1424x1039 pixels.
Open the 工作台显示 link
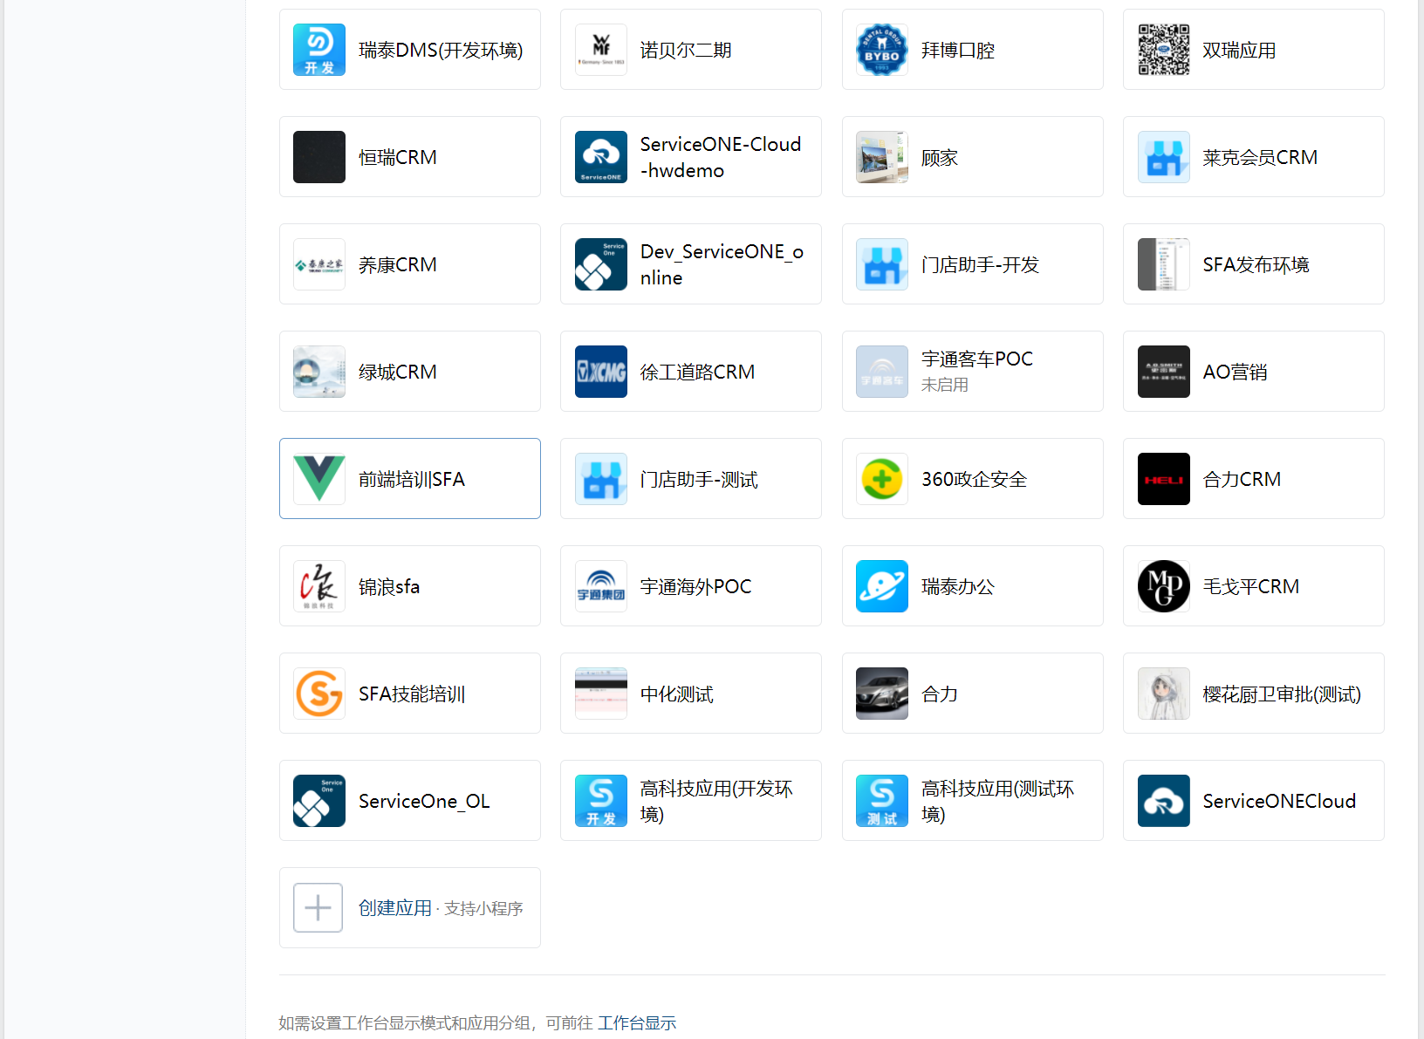pyautogui.click(x=637, y=1022)
